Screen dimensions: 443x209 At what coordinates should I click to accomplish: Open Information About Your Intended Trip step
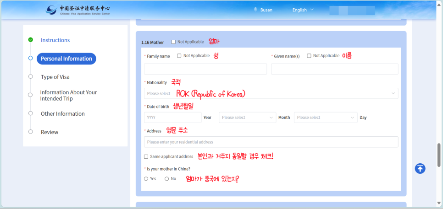[x=68, y=96]
